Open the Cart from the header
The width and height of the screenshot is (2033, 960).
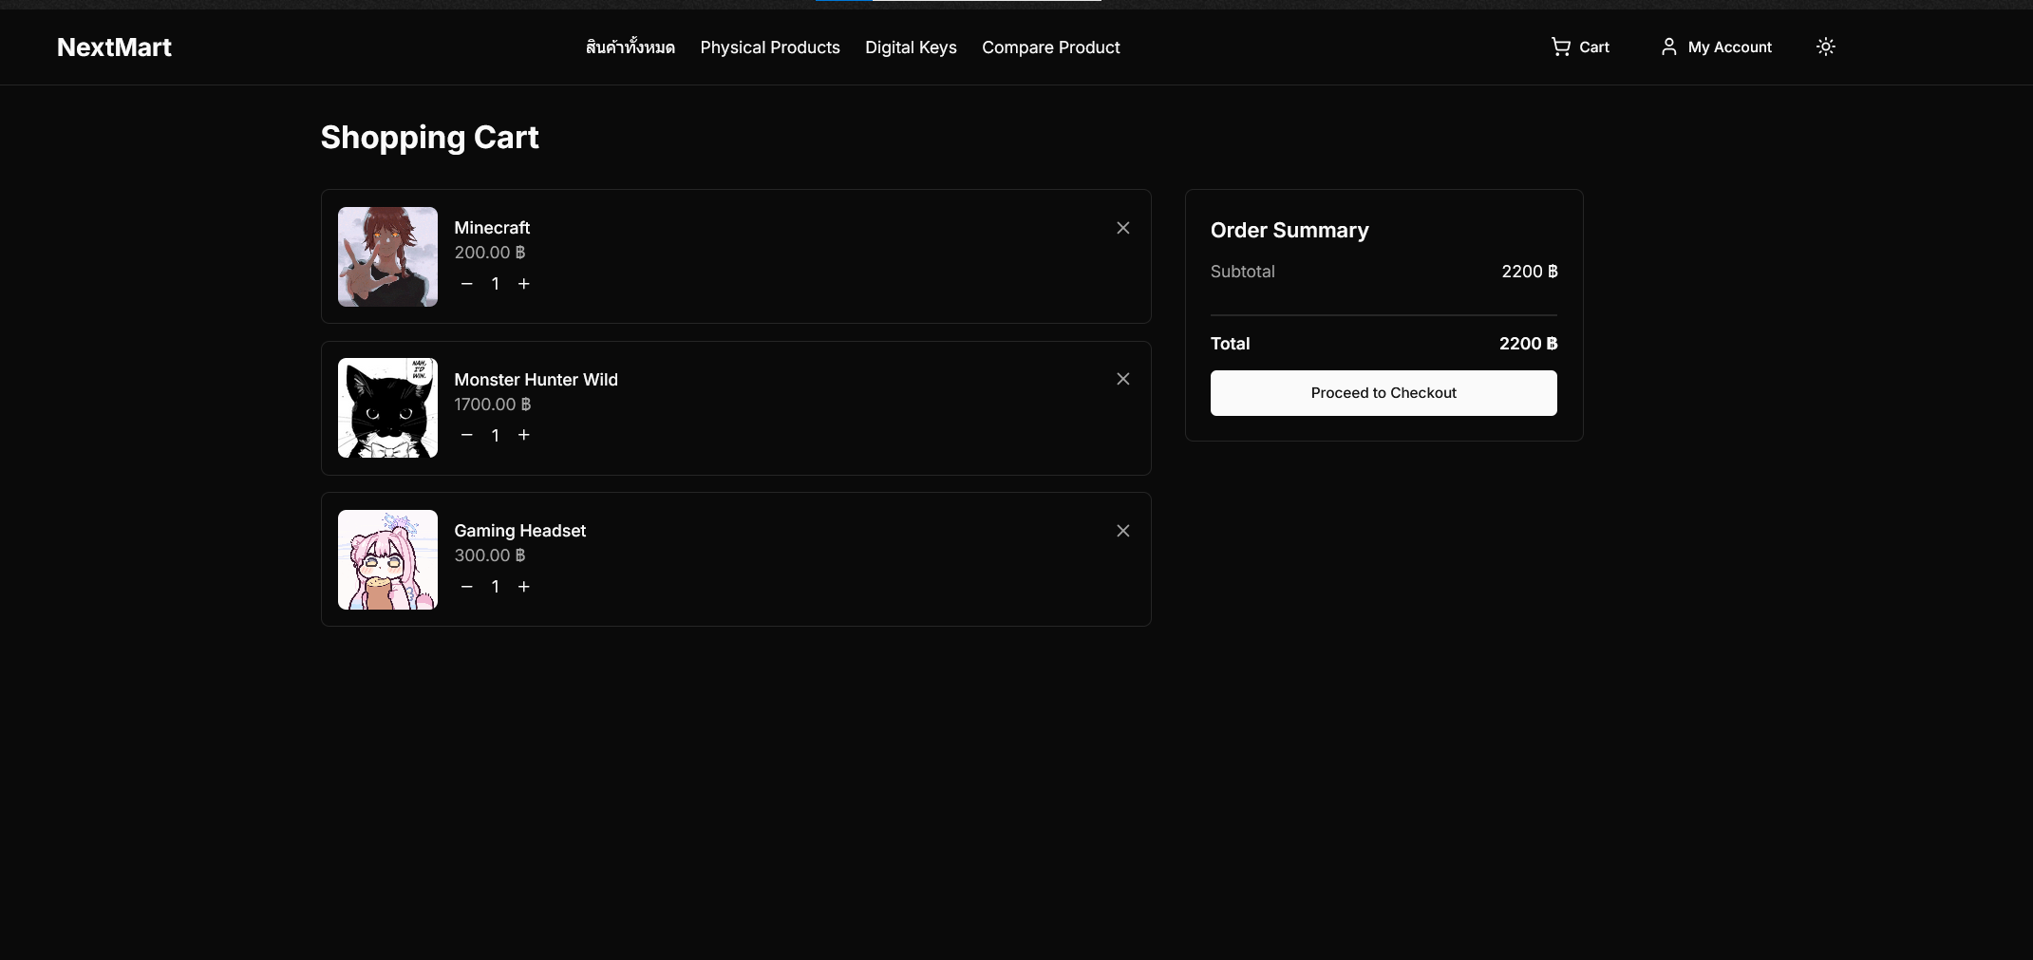(x=1580, y=47)
